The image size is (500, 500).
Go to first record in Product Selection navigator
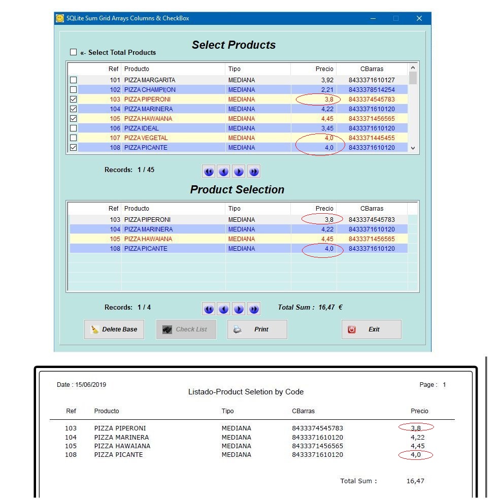click(209, 309)
